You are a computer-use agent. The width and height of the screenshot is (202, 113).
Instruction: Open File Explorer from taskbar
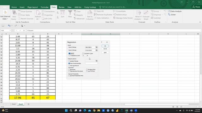pos(99,110)
